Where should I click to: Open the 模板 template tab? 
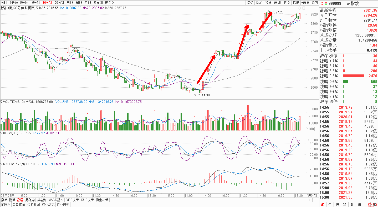tap(12, 200)
